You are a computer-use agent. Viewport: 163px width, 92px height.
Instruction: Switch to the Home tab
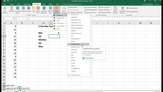click(12, 4)
